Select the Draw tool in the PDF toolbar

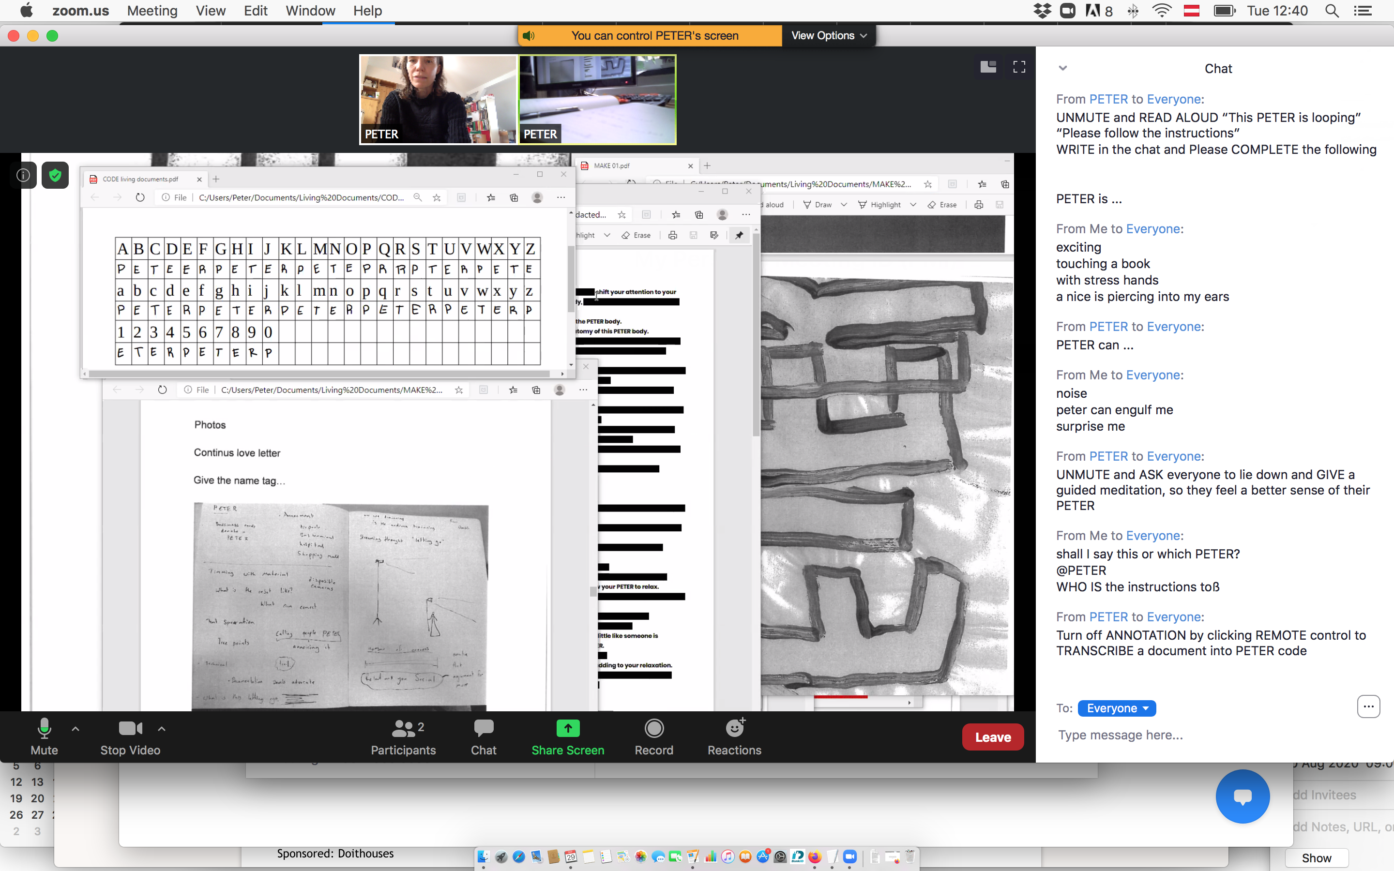pos(822,205)
